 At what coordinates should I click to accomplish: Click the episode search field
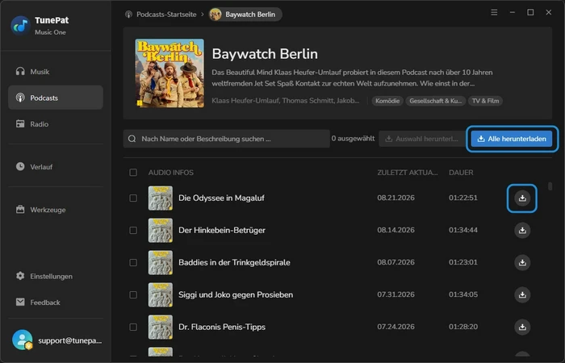point(226,139)
